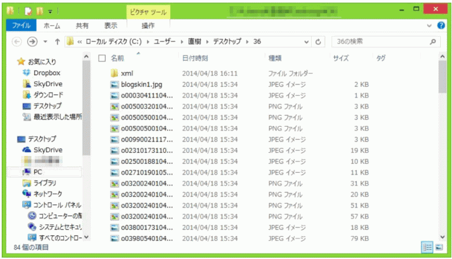Expand the address bar history dropdown

(x=305, y=42)
